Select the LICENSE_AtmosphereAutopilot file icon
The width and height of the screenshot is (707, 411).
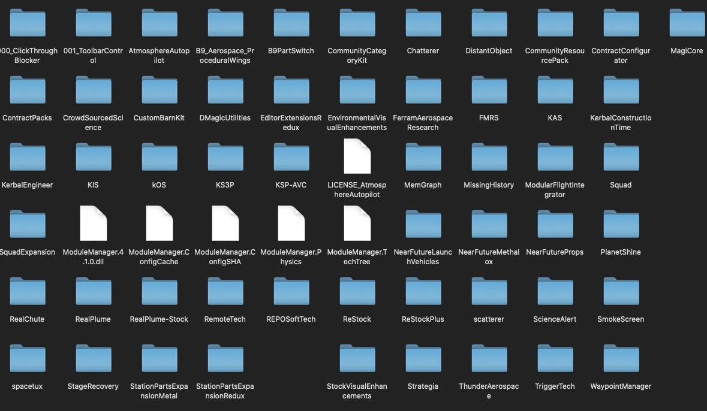tap(357, 156)
